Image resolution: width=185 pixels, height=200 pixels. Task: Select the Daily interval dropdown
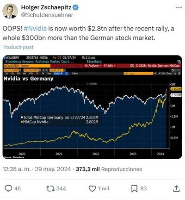click(x=58, y=74)
